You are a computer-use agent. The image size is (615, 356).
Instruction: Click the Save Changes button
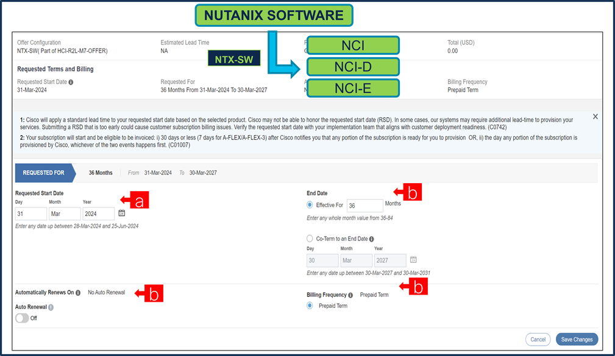tap(577, 340)
